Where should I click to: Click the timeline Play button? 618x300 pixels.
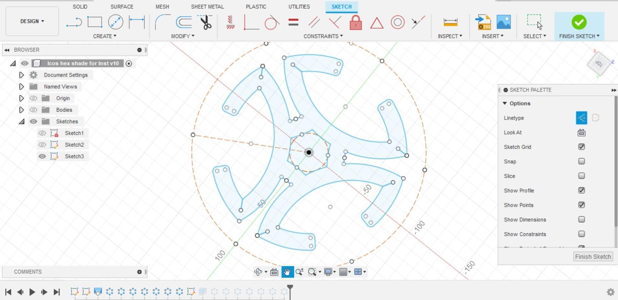(x=32, y=292)
